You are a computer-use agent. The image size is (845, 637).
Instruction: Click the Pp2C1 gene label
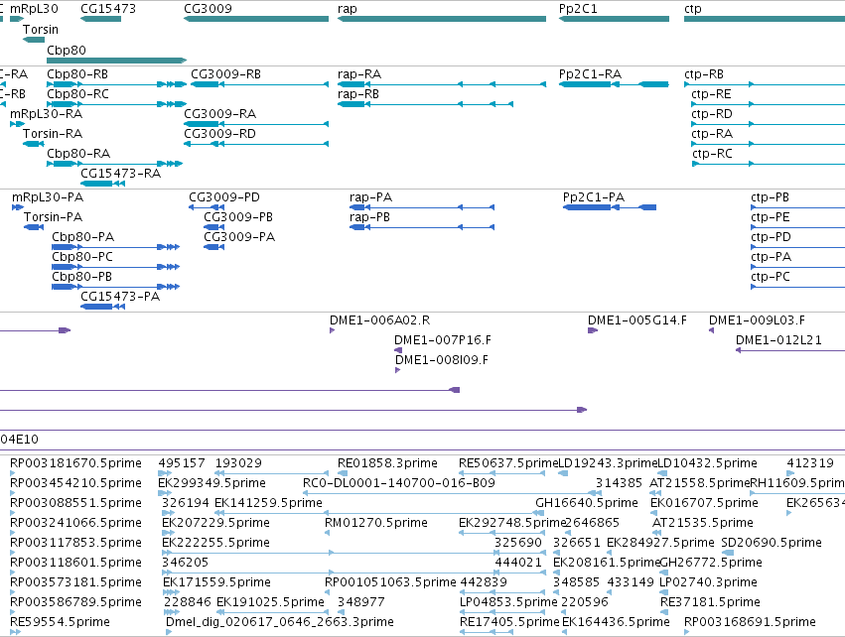578,9
